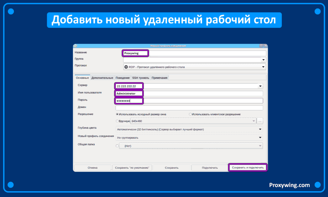Click the Группа combo box field
The width and height of the screenshot is (328, 197).
click(x=194, y=60)
